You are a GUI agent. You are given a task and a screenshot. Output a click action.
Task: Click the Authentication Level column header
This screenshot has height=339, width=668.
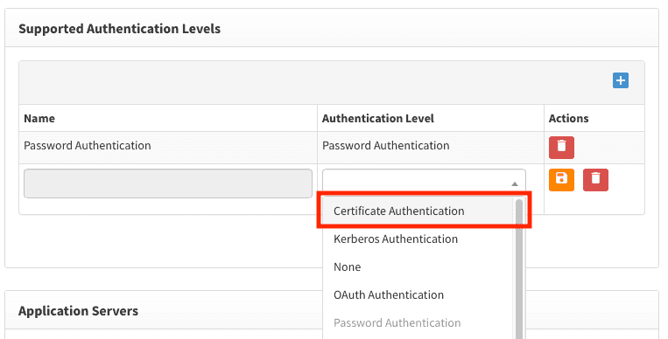378,118
